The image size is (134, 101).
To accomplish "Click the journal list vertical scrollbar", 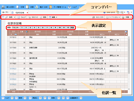I will pos(129,63).
